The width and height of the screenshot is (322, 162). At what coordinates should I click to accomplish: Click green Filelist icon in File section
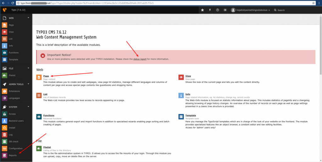[39, 149]
